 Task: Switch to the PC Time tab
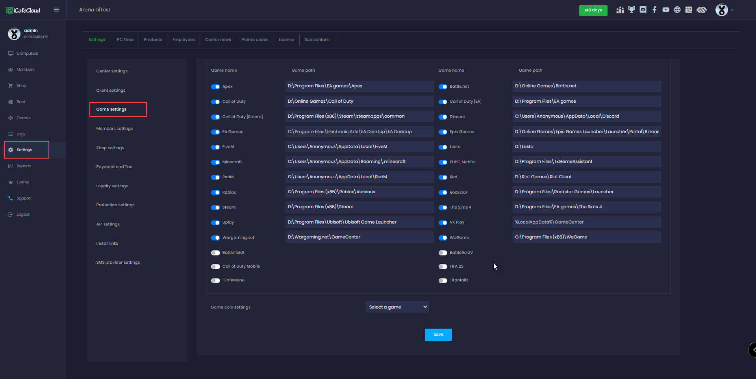click(x=125, y=40)
